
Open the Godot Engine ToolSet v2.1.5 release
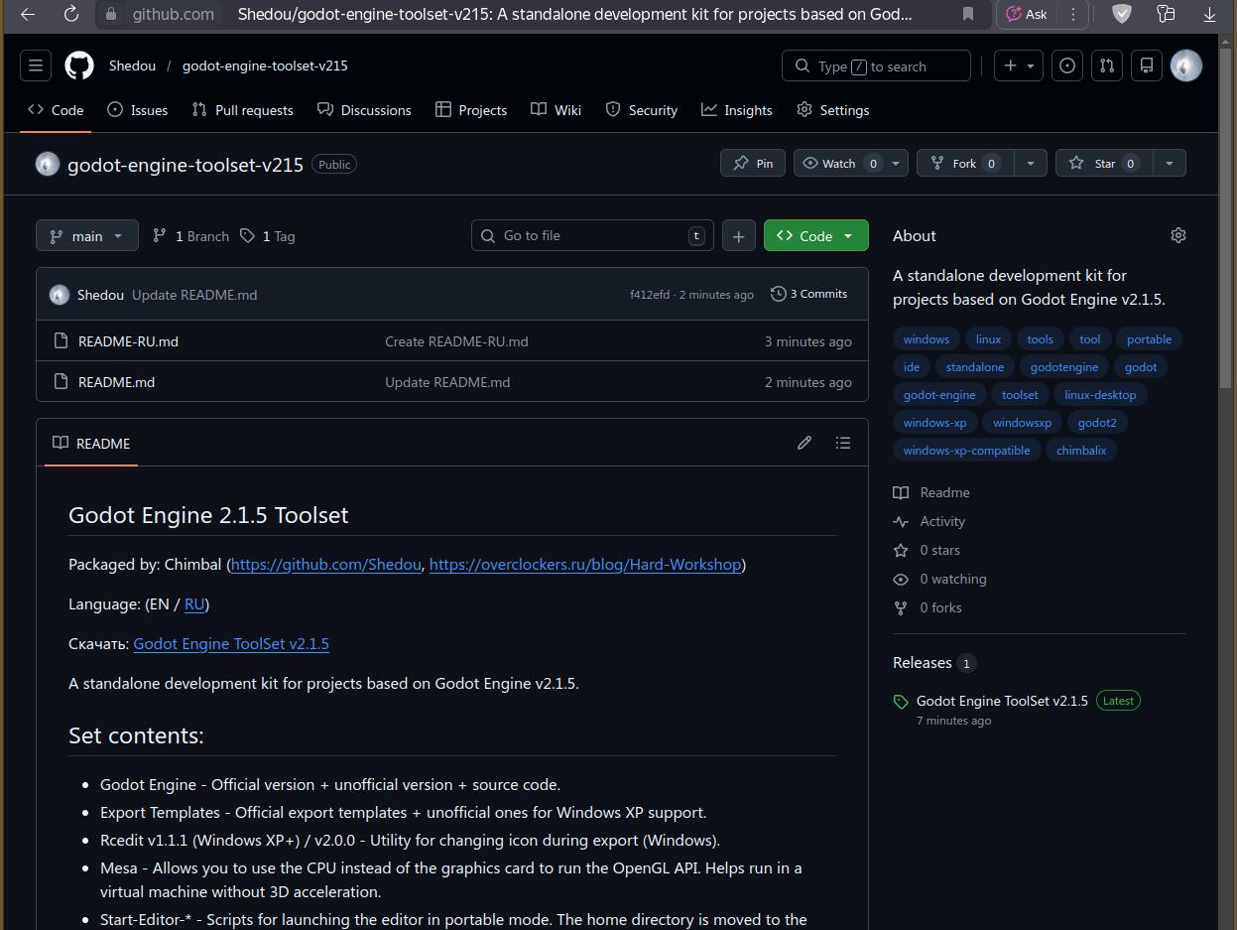1002,701
